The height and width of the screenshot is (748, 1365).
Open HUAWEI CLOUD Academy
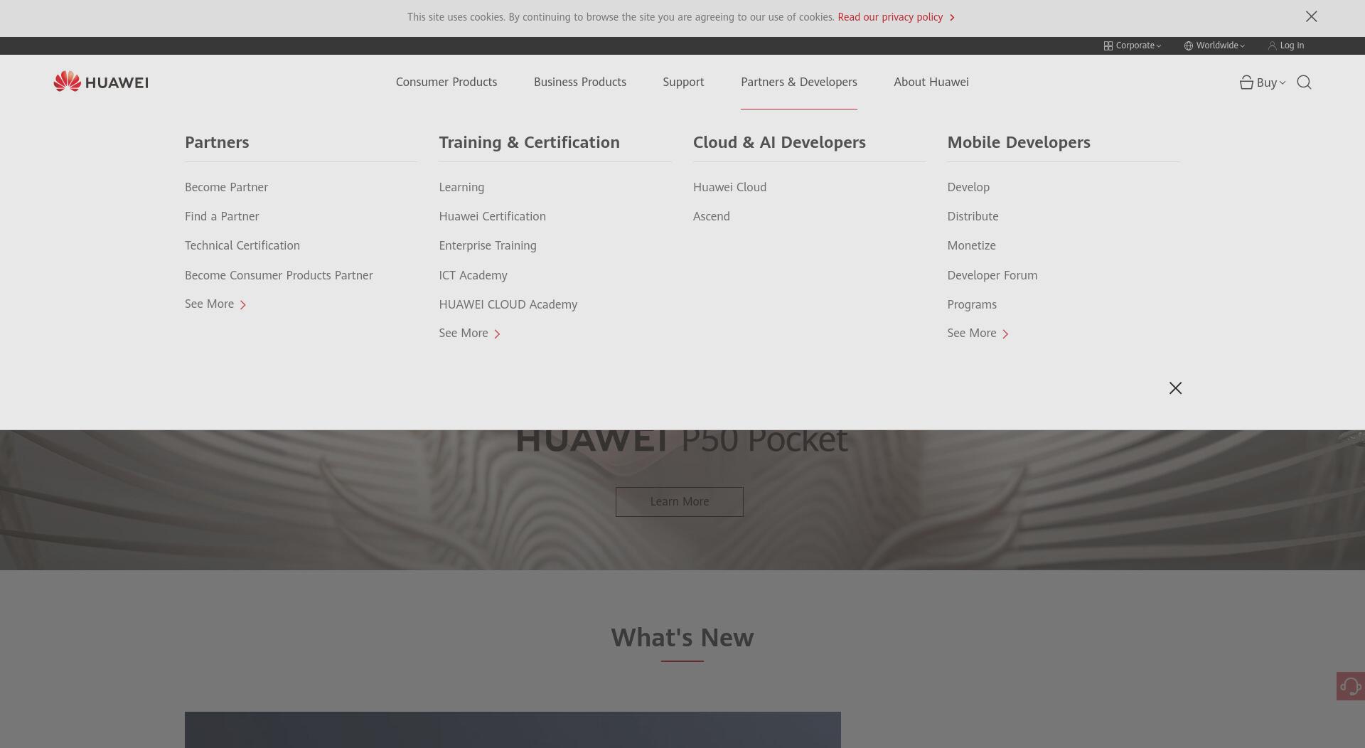508,304
